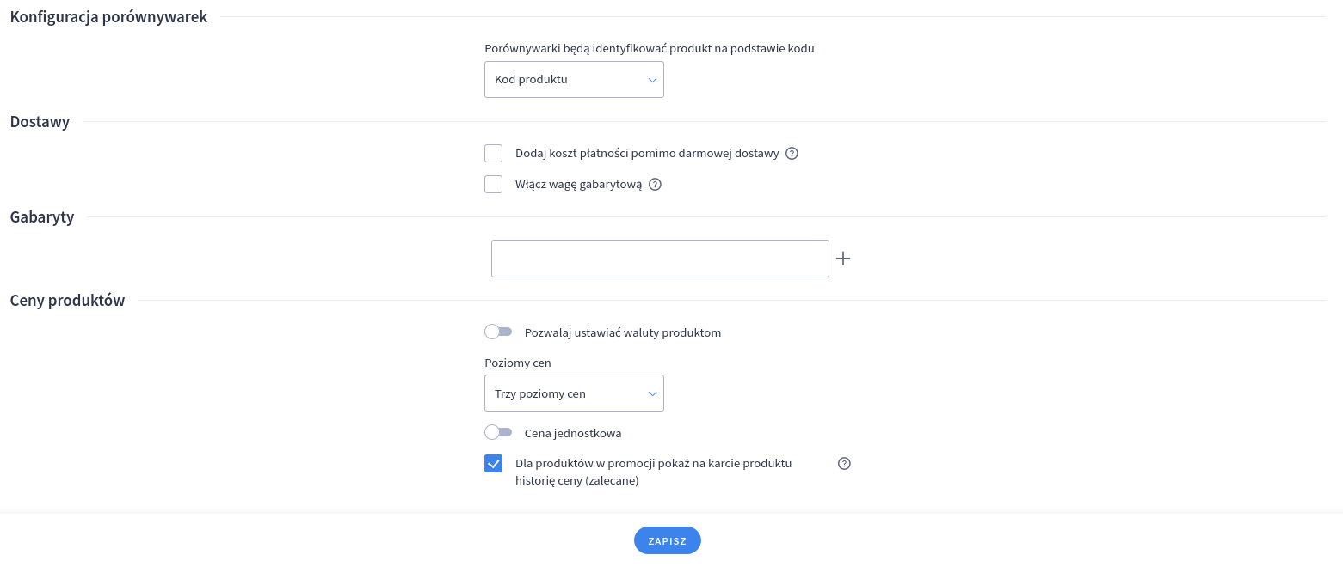Open help icon for price history option
The width and height of the screenshot is (1343, 567).
pyautogui.click(x=844, y=464)
